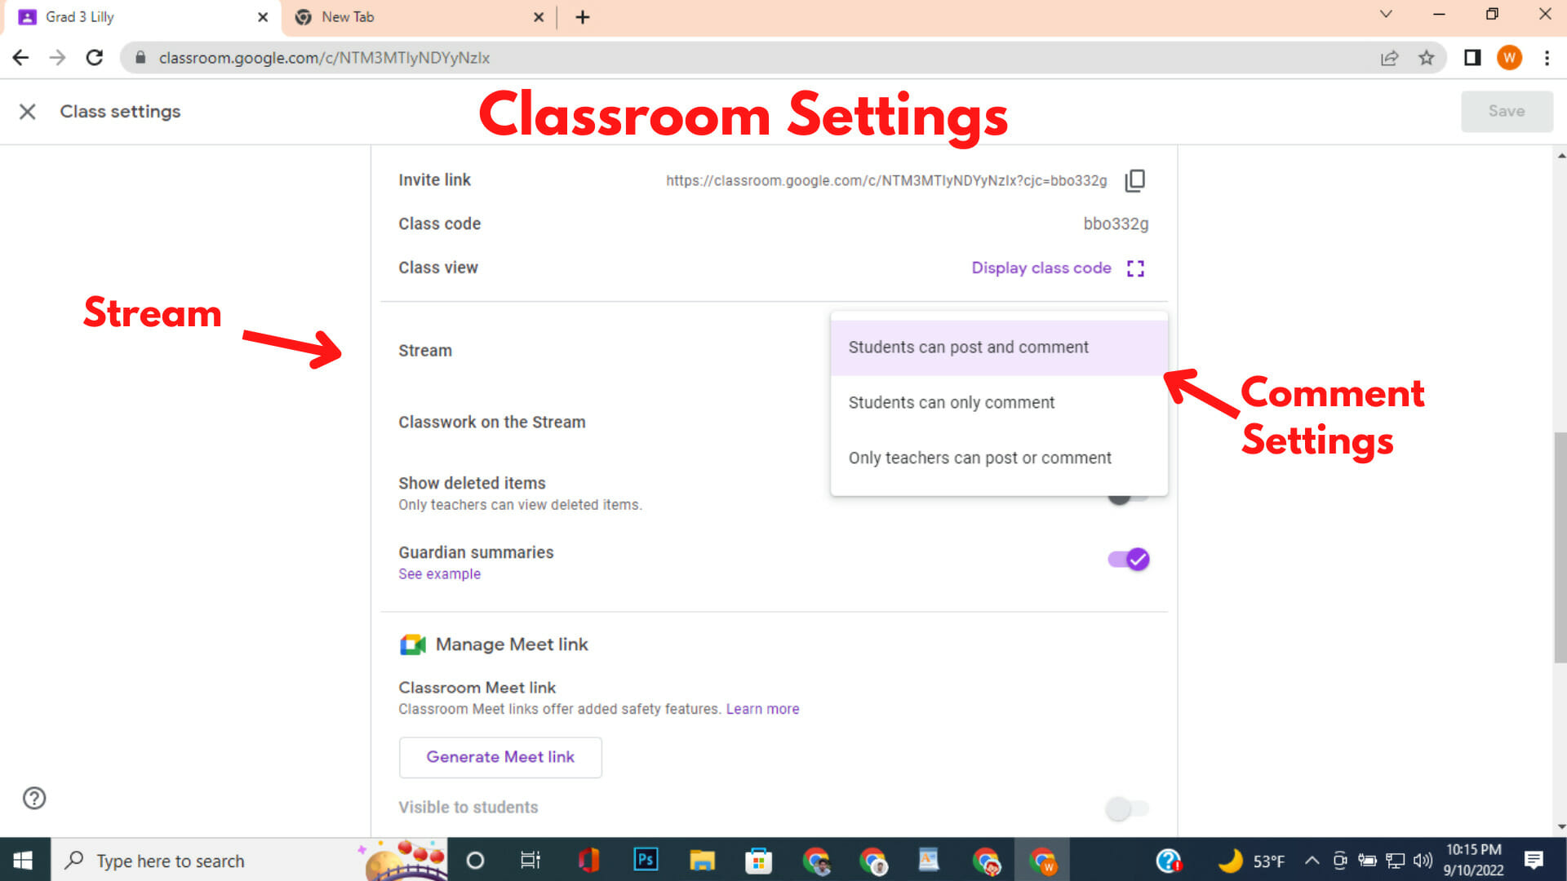Click the Generate Meet link button
The image size is (1567, 881).
[x=499, y=756]
